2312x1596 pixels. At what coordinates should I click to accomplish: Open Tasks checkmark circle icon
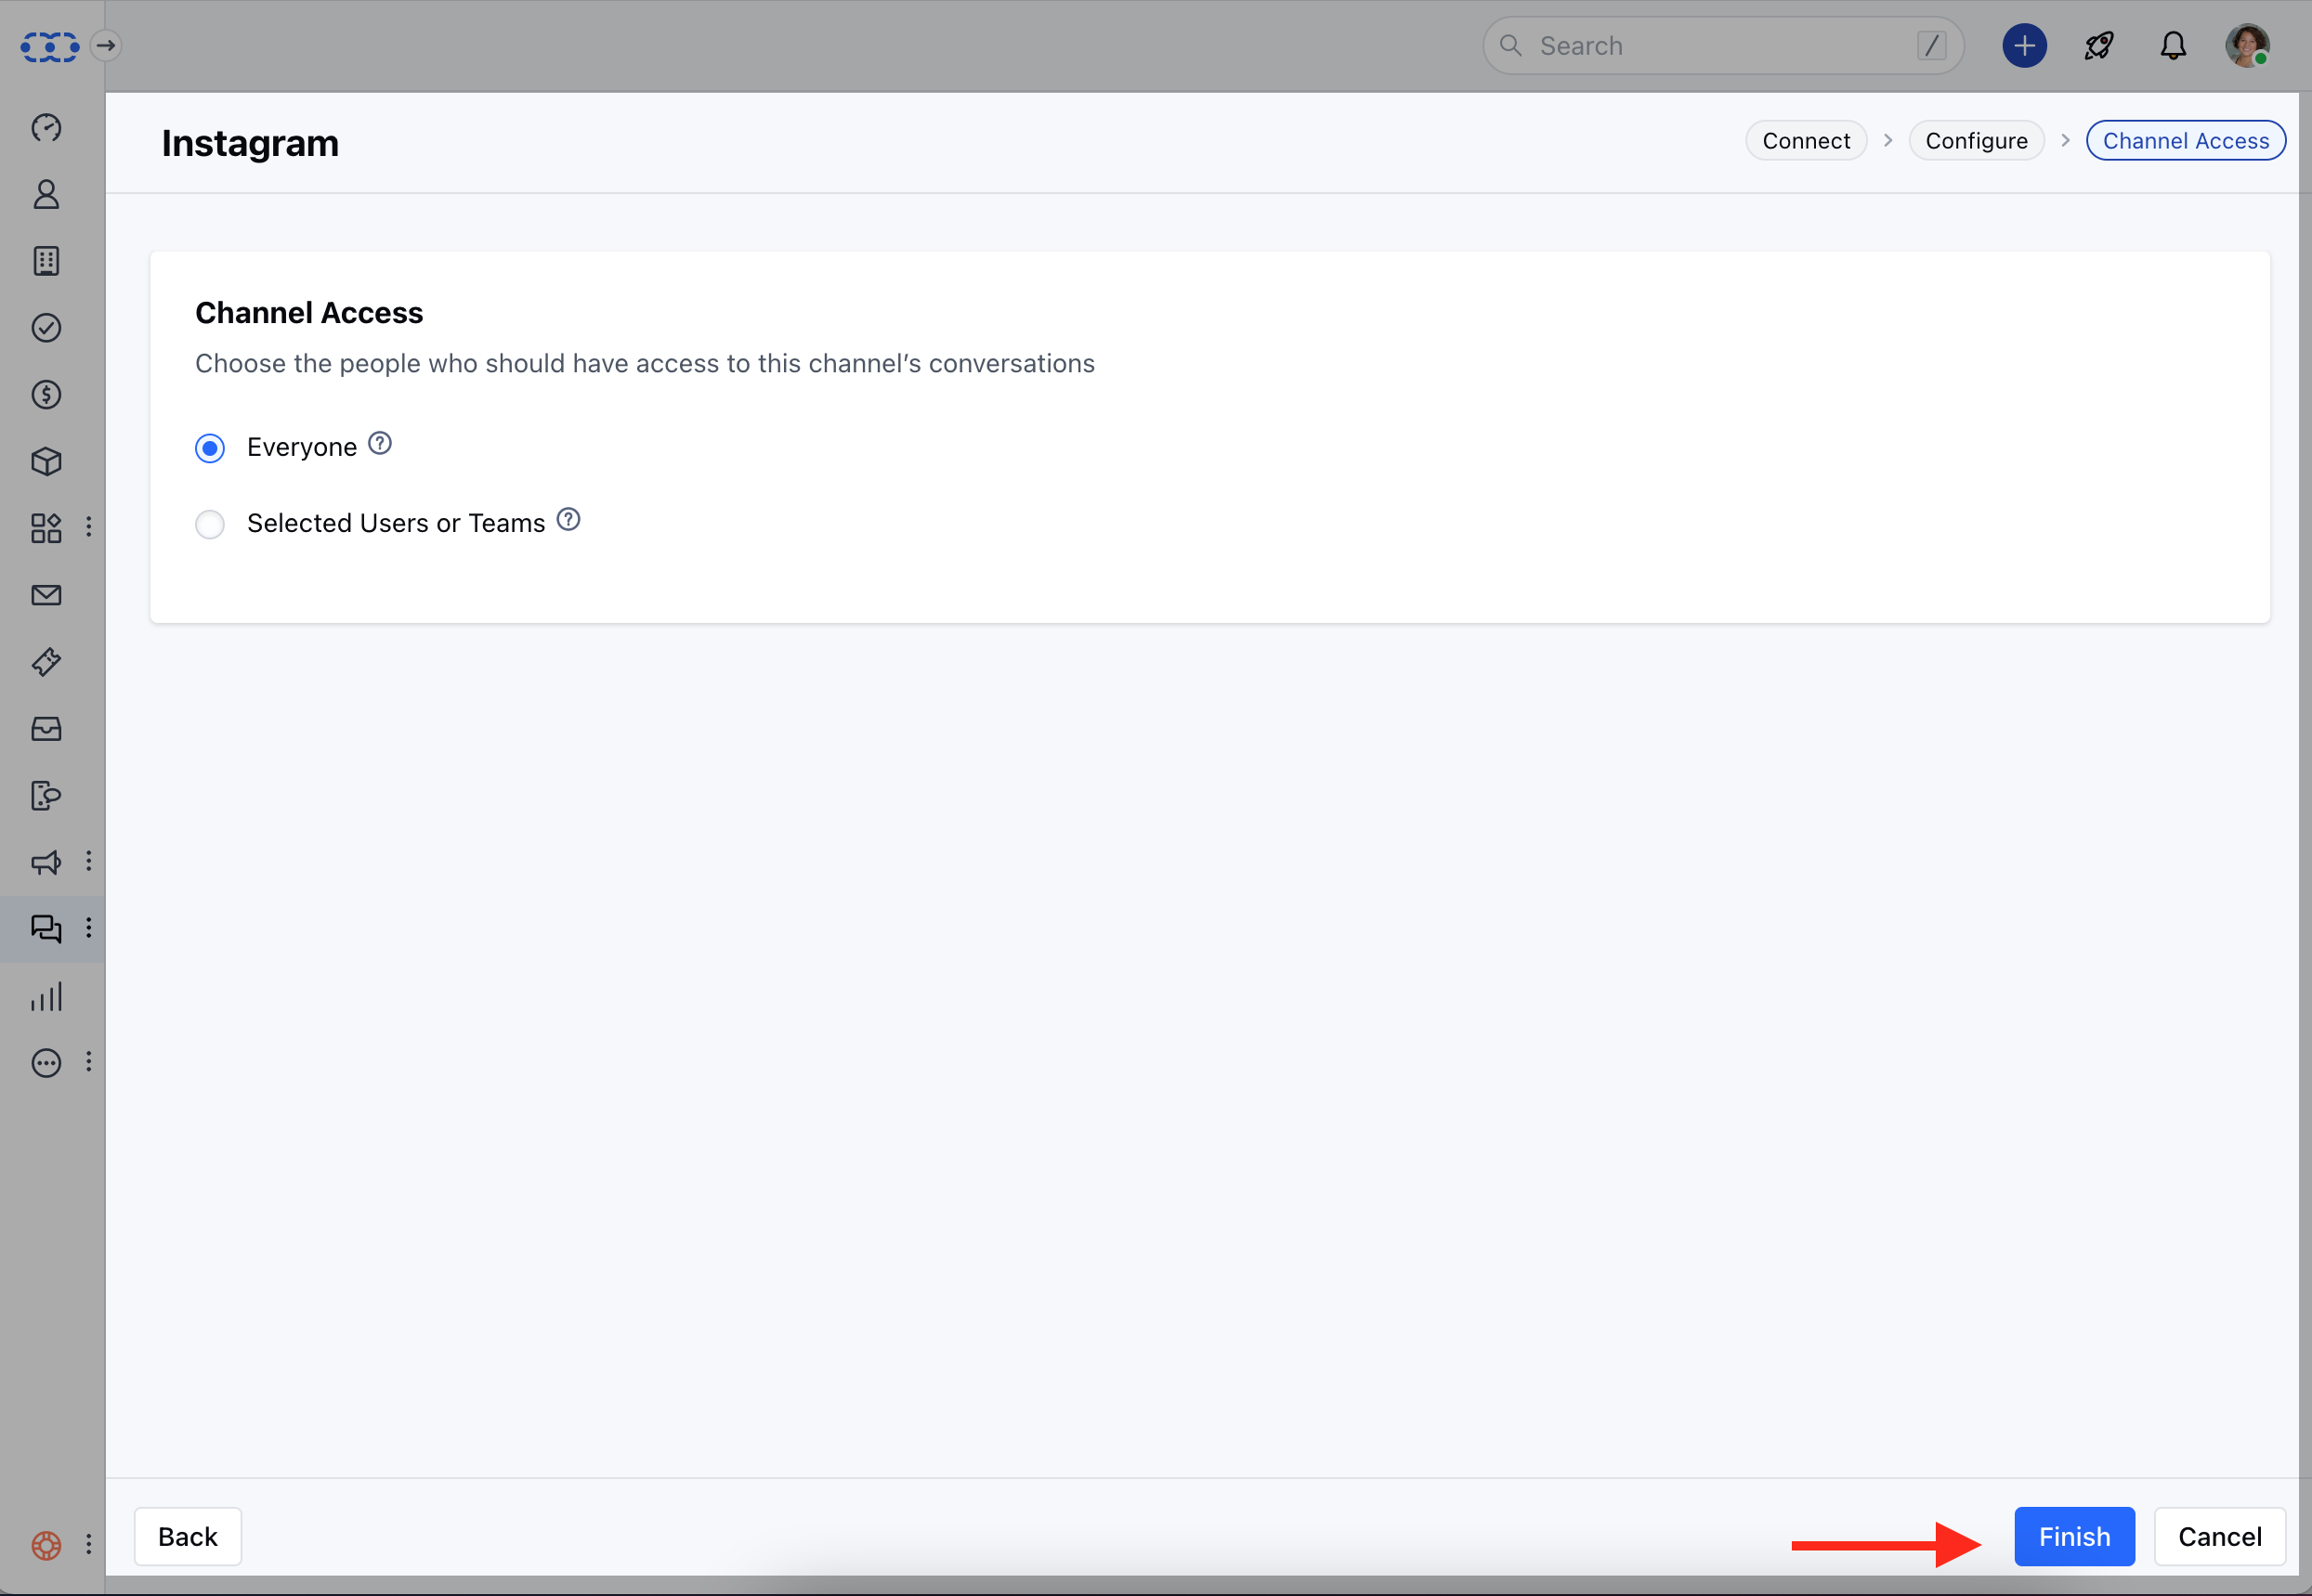pyautogui.click(x=46, y=328)
